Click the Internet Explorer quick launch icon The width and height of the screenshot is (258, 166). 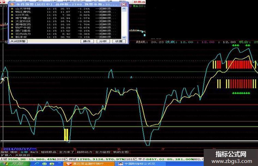[36, 164]
